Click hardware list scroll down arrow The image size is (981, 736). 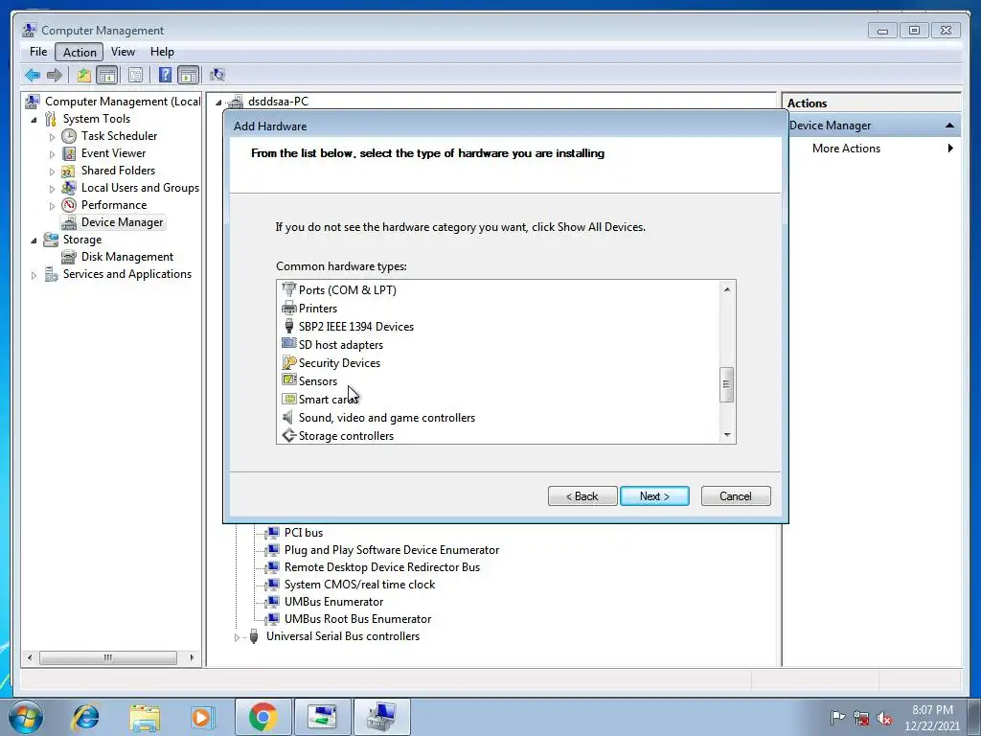point(727,435)
